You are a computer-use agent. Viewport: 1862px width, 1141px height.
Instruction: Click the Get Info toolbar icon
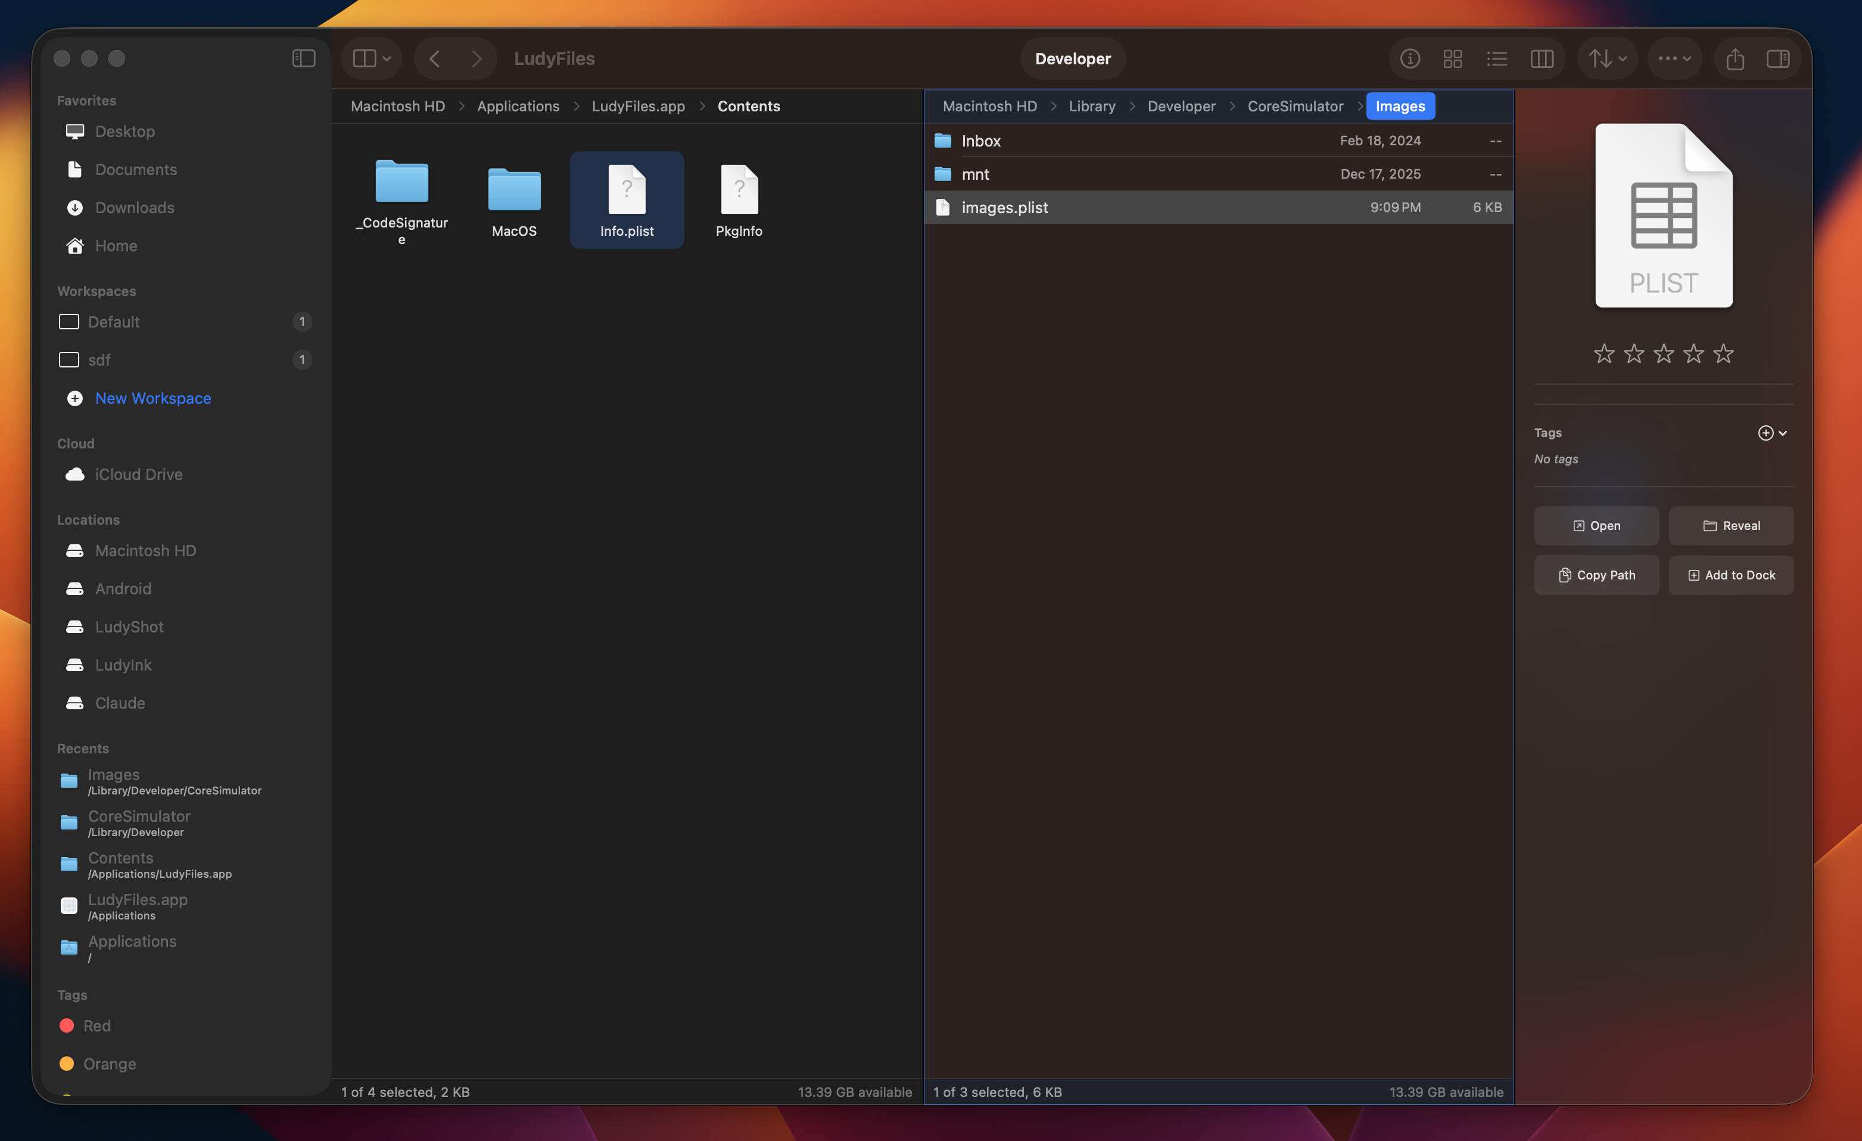tap(1409, 58)
